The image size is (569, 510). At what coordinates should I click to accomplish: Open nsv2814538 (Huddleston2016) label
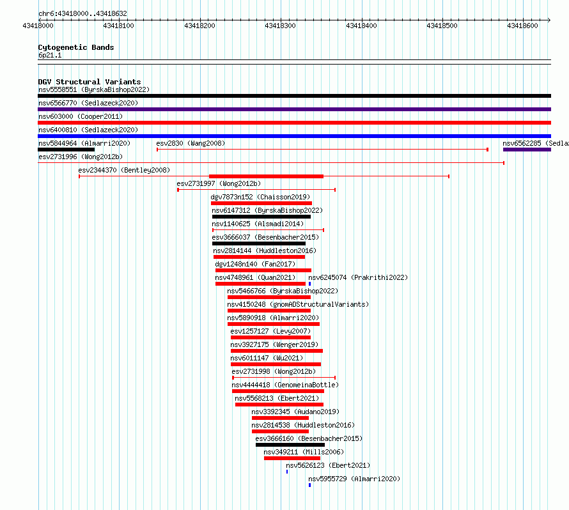tap(303, 425)
